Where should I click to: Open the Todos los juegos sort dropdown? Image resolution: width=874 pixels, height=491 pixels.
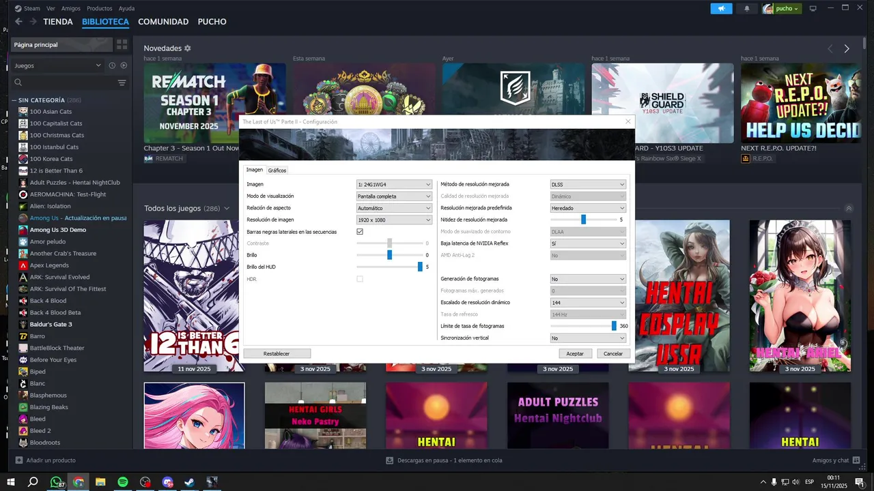227,208
